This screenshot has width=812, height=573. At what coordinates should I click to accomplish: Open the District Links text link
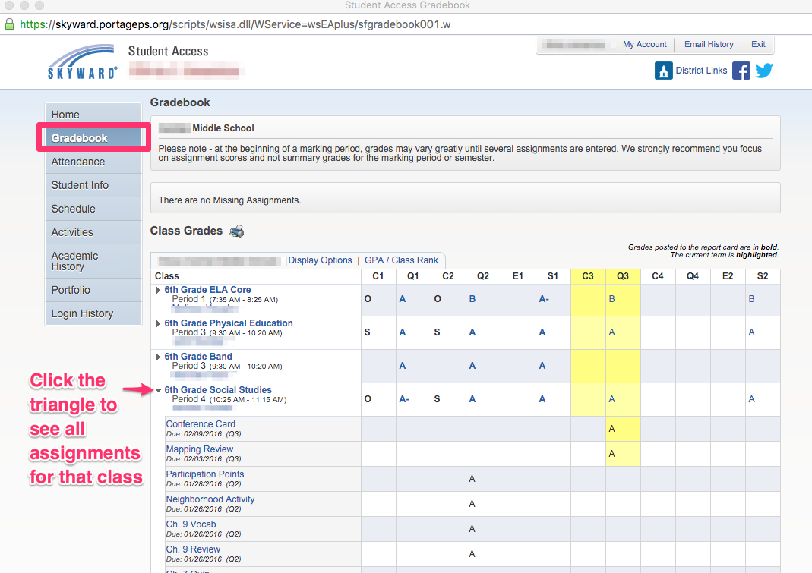pos(701,71)
